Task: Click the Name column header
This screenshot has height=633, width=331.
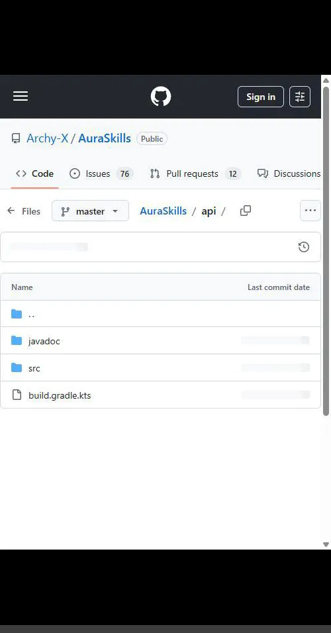Action: (22, 287)
